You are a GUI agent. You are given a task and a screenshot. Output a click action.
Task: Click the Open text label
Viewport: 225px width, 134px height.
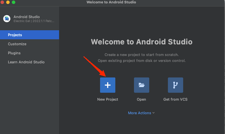coord(141,100)
